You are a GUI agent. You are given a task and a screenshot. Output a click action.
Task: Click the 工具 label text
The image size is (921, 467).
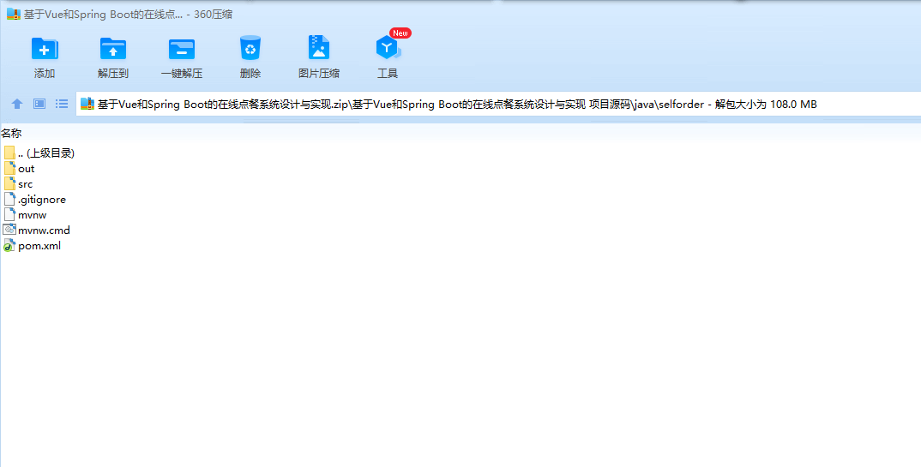click(388, 74)
